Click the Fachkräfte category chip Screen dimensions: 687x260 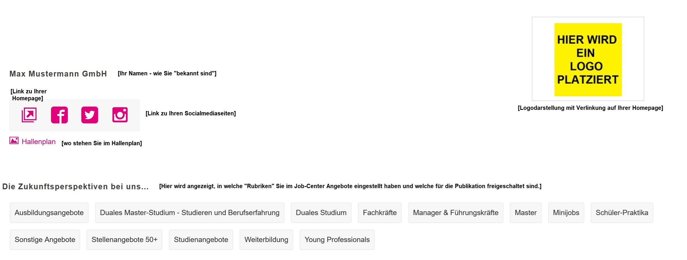tap(379, 212)
